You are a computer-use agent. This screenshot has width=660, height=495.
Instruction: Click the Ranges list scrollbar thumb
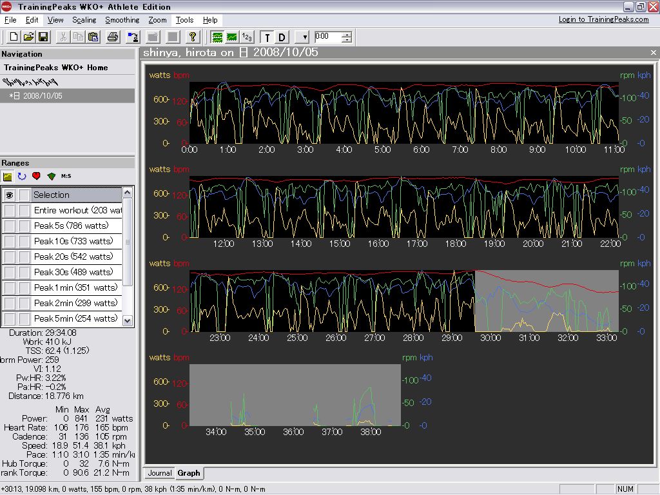tap(128, 242)
